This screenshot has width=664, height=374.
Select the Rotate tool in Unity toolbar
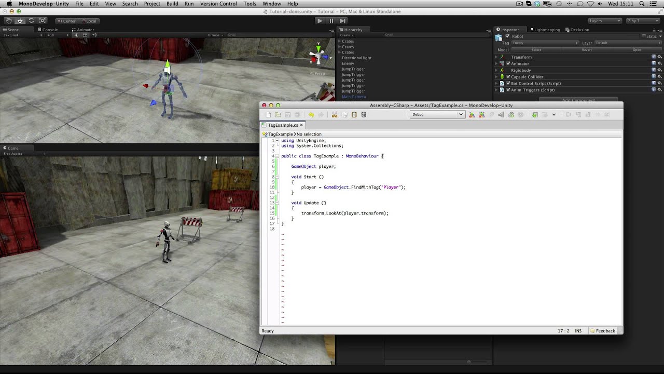(31, 21)
